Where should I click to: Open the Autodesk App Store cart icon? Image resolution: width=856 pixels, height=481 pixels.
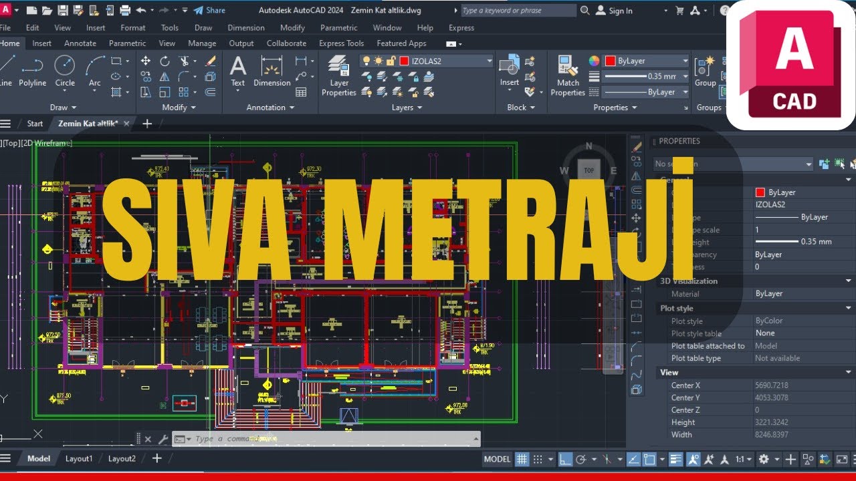680,10
